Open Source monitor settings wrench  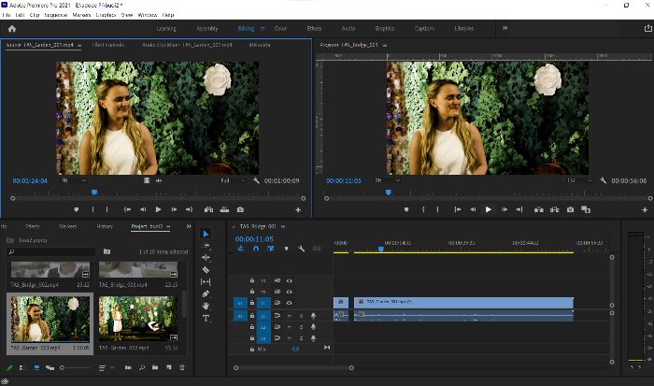(256, 180)
